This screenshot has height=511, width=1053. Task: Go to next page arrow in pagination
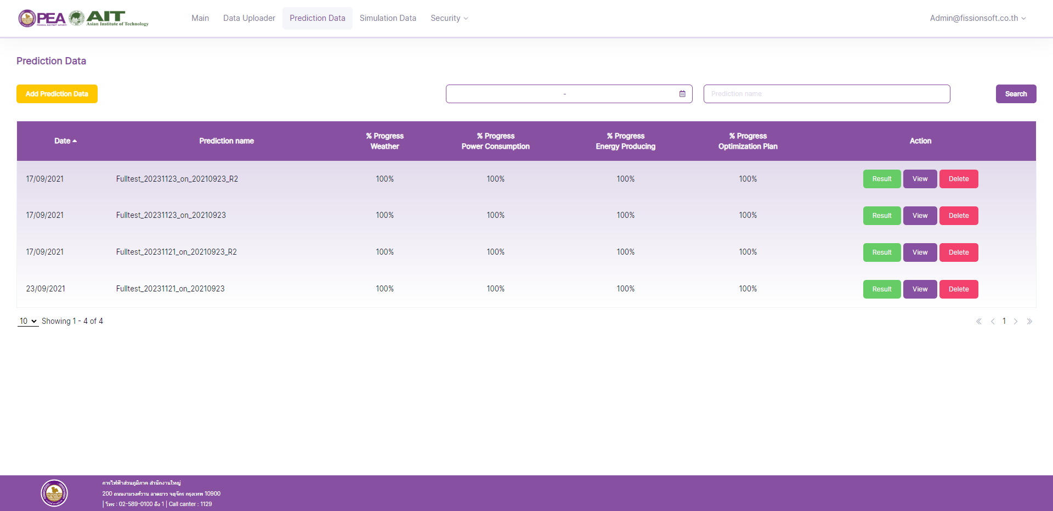[1016, 322]
